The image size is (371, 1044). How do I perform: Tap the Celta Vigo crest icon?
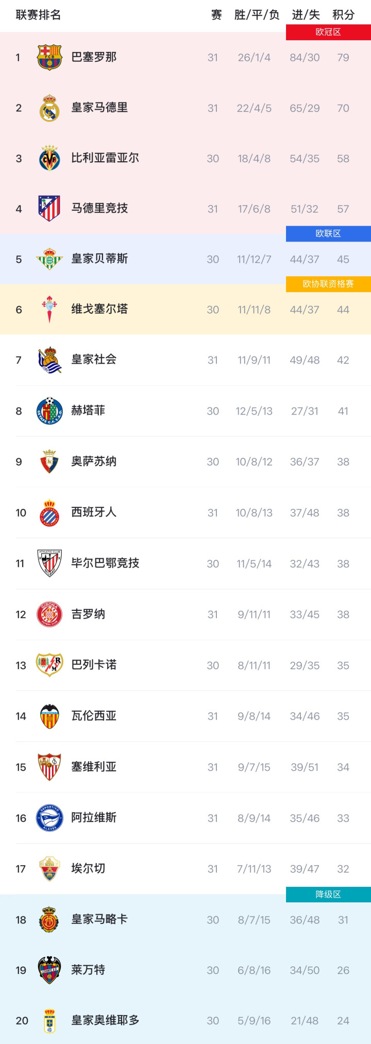(49, 310)
